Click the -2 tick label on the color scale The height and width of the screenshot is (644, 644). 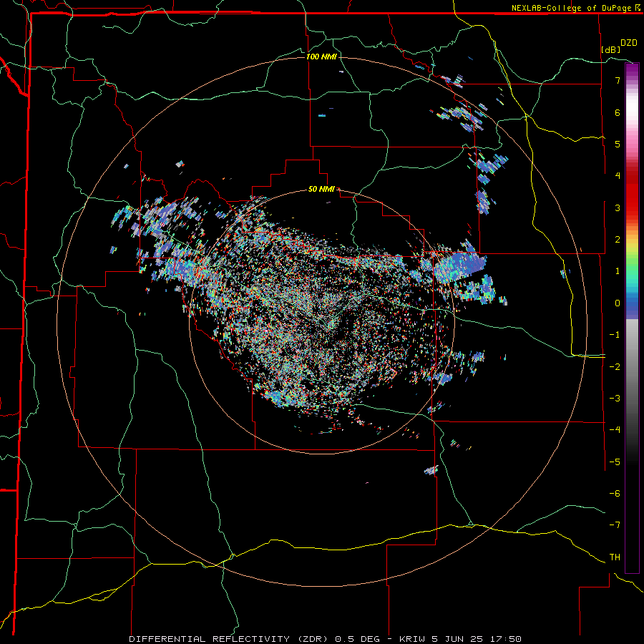click(x=615, y=367)
